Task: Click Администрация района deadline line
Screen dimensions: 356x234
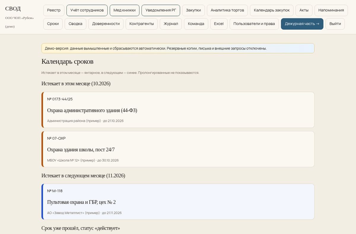Action: coord(85,121)
